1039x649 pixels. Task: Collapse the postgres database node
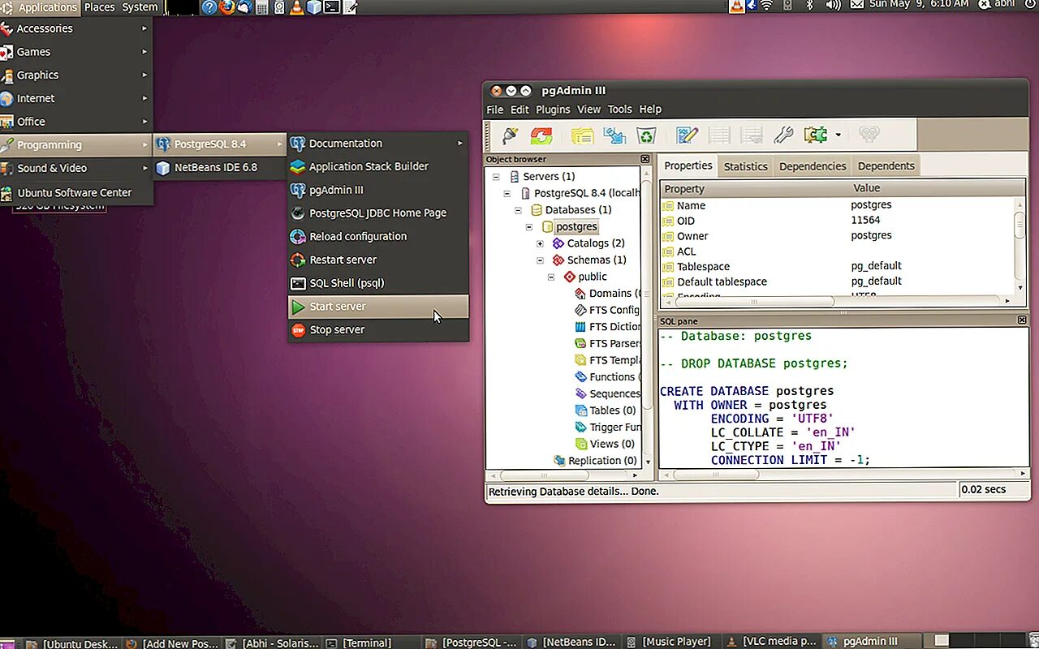pos(529,226)
